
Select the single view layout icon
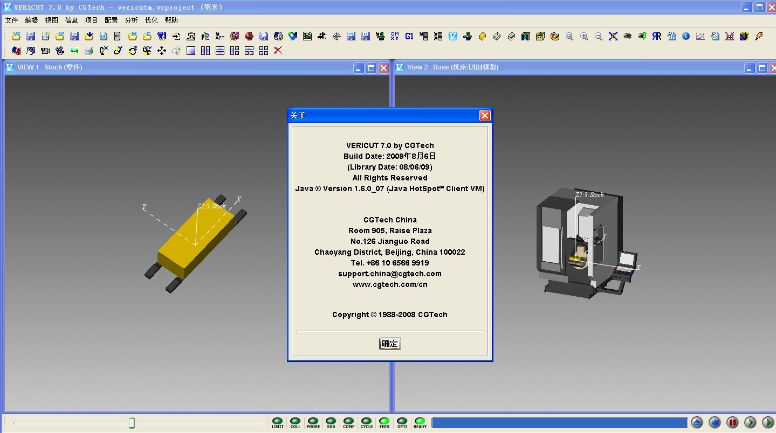190,51
